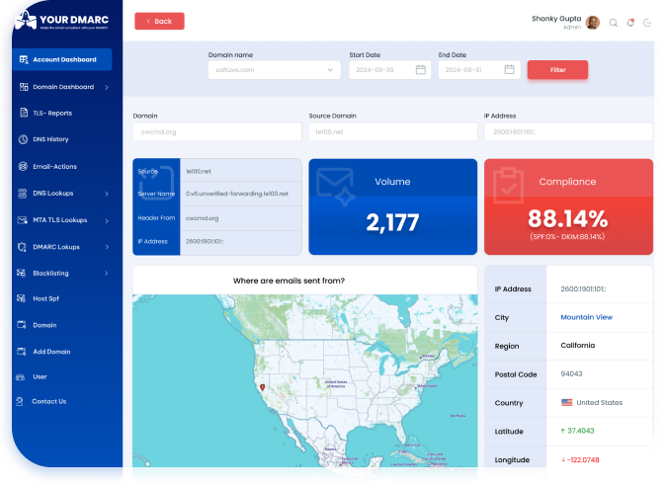Viewport: 666px width, 487px height.
Task: Click the search magnifier icon in header
Action: click(613, 23)
